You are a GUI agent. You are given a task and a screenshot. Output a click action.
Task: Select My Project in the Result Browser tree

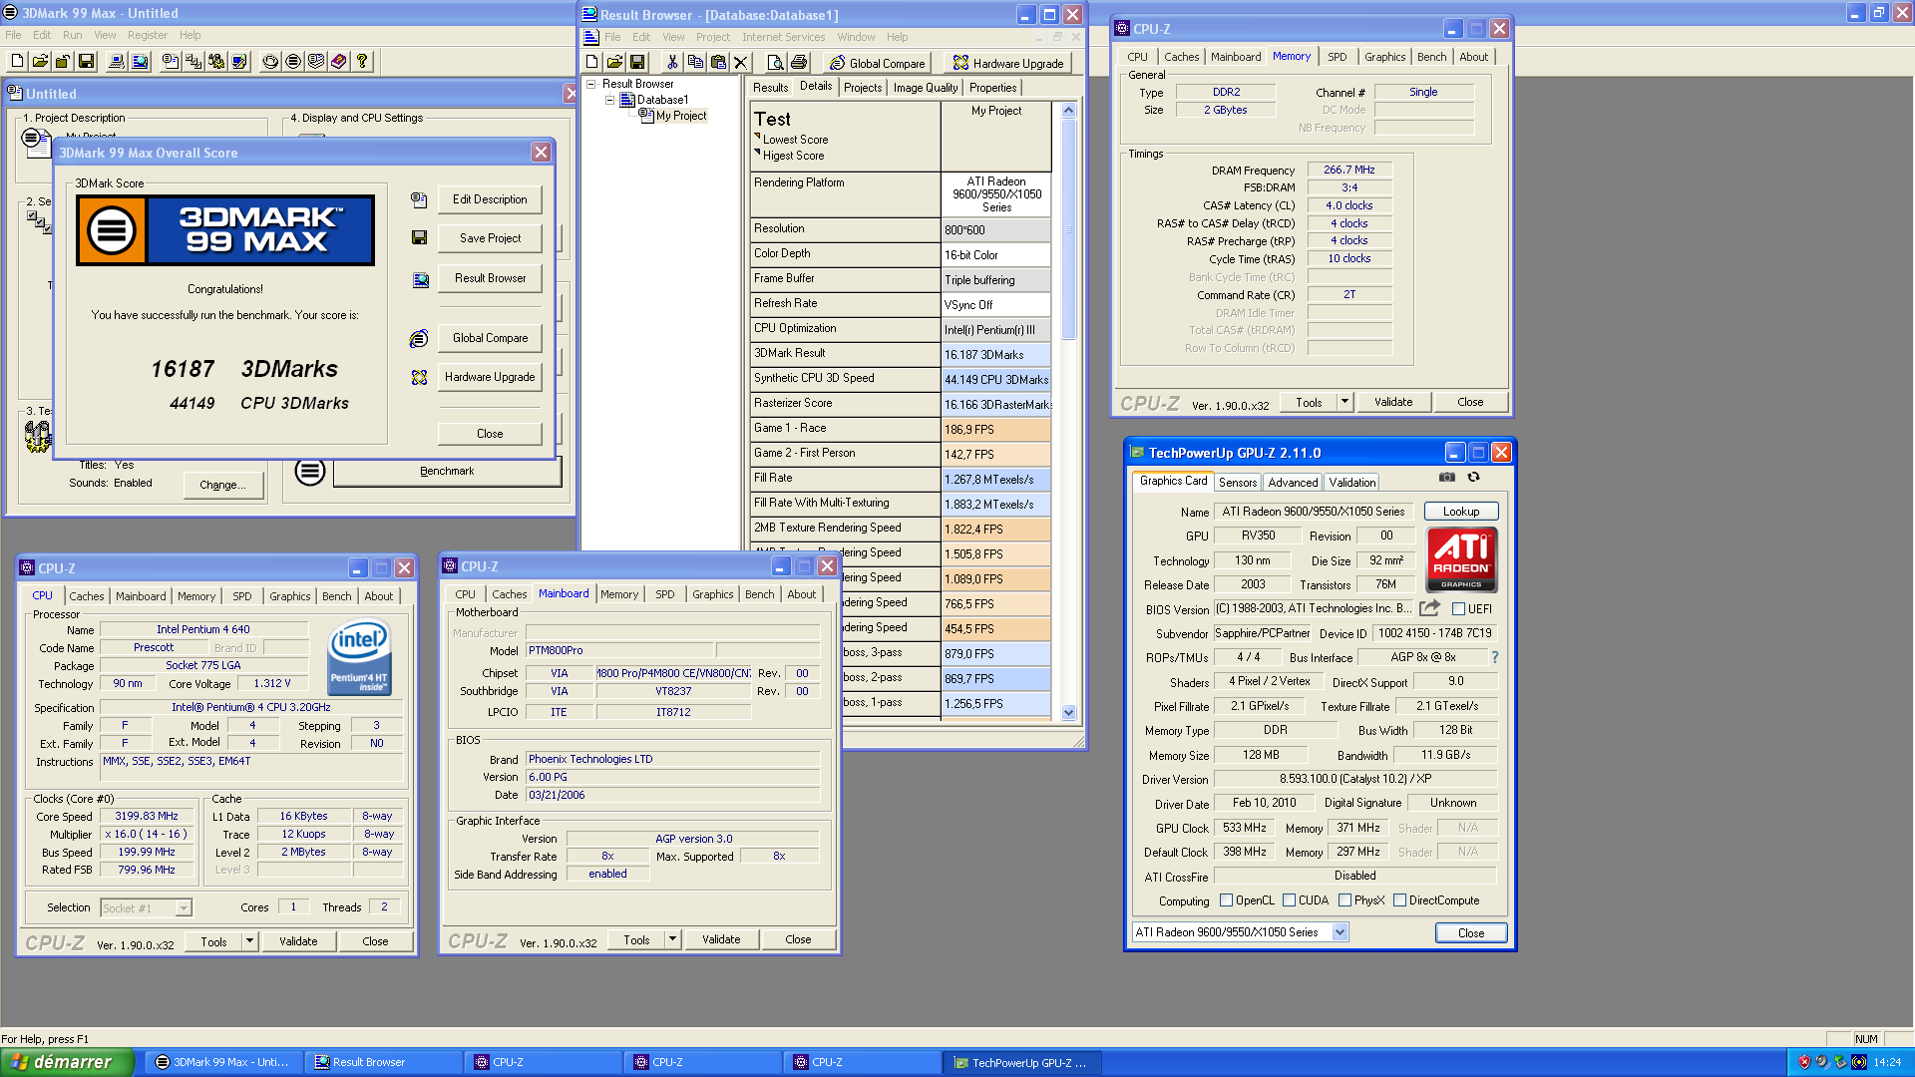[680, 116]
